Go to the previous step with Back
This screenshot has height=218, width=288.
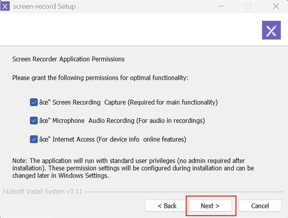[167, 206]
